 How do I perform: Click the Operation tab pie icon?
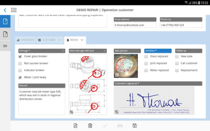point(18,40)
